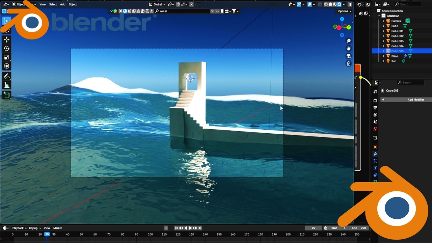Open the viewport shading options dropdown
432x243 pixels.
coord(344,4)
